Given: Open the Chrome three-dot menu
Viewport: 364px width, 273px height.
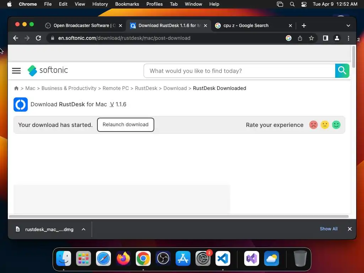Looking at the screenshot, I should (348, 38).
